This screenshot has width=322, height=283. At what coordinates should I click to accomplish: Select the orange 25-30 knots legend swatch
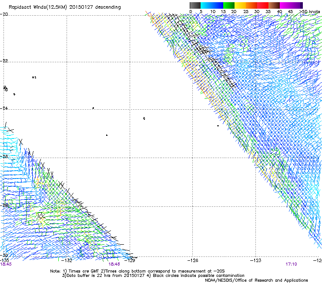252,5
